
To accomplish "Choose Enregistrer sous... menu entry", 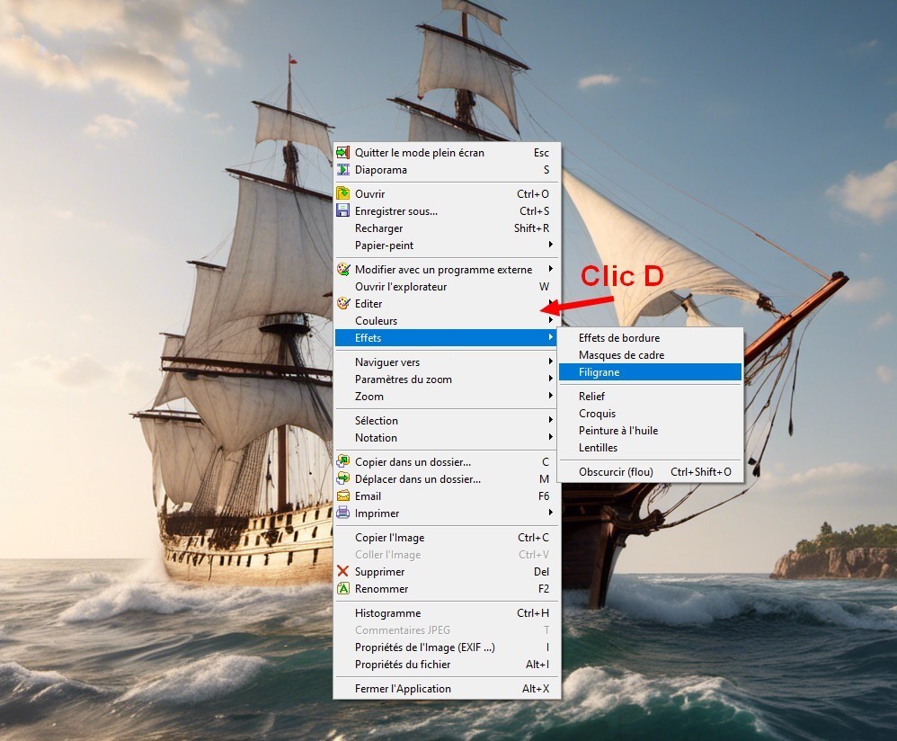I will (446, 211).
